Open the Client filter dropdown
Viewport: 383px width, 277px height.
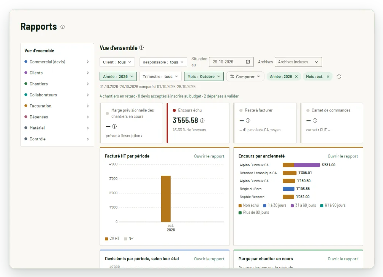coord(117,62)
